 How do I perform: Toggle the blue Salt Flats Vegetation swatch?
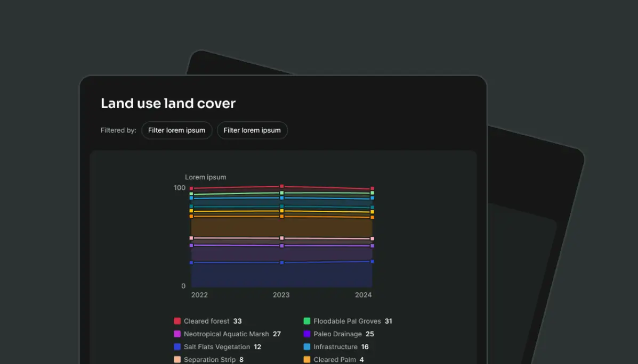tap(177, 347)
